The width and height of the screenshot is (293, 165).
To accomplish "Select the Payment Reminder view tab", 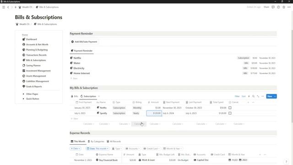I will (x=81, y=51).
